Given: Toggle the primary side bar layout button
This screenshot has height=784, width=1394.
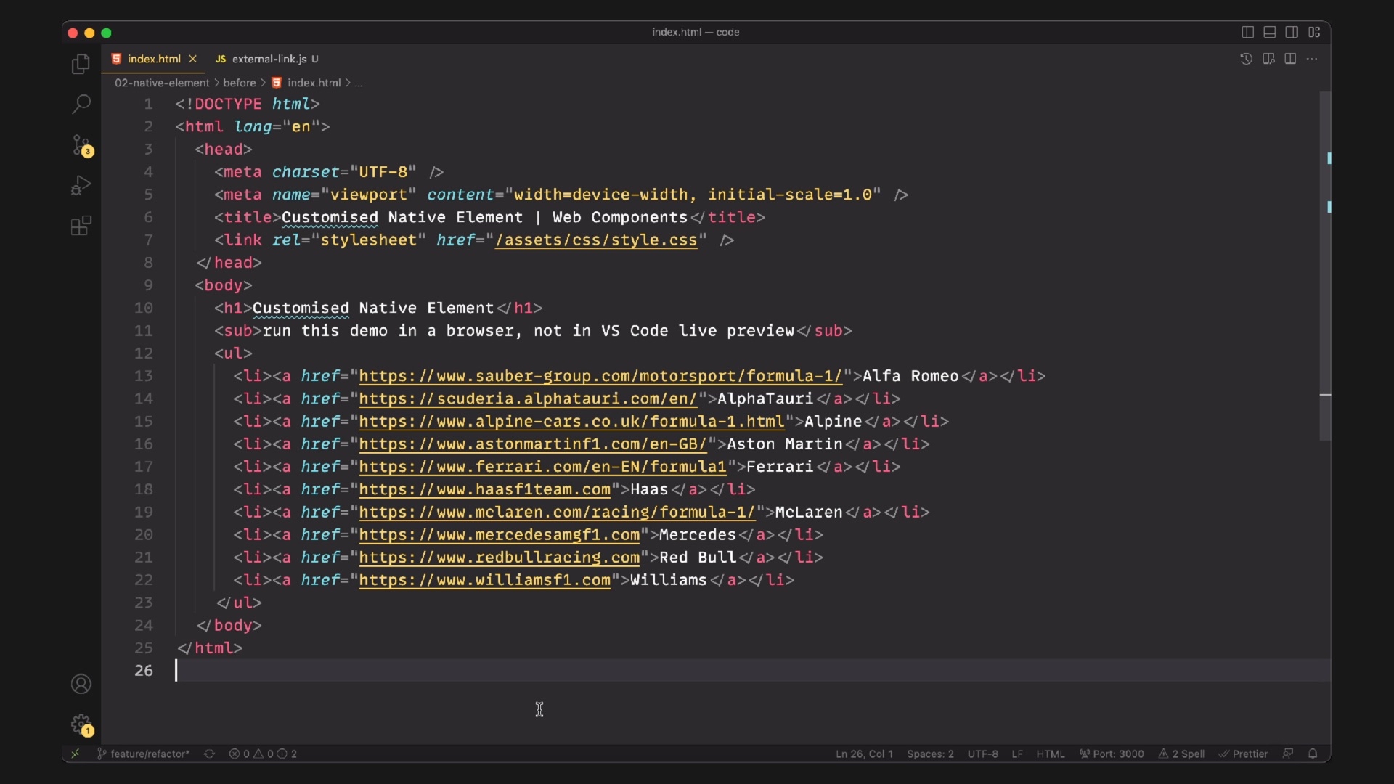Looking at the screenshot, I should 1247,32.
